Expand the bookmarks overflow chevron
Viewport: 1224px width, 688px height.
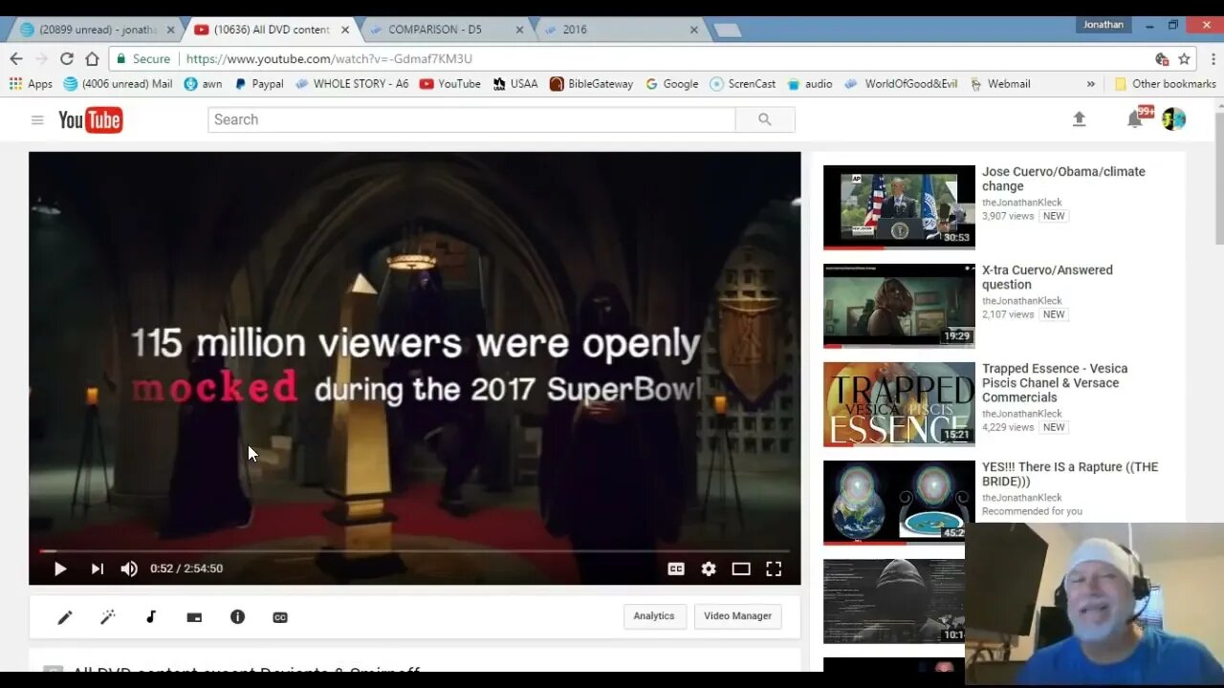[x=1091, y=84]
